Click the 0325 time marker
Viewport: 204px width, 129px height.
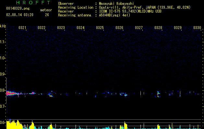100,28
